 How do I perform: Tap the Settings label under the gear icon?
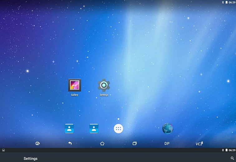tap(104, 95)
